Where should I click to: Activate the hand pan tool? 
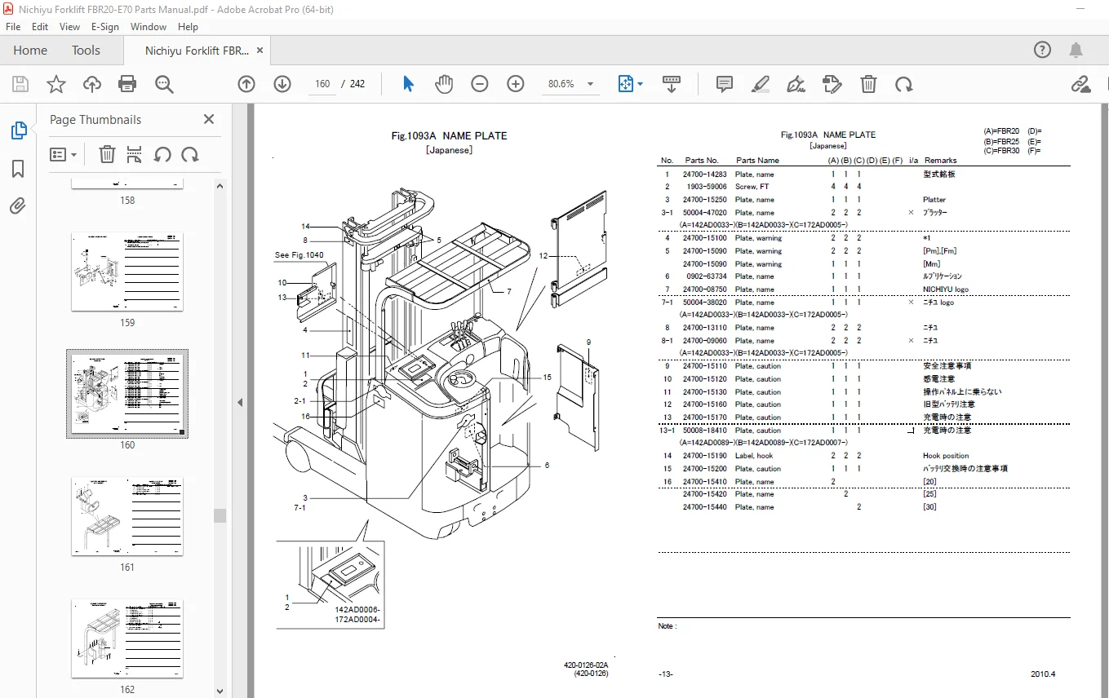coord(444,84)
